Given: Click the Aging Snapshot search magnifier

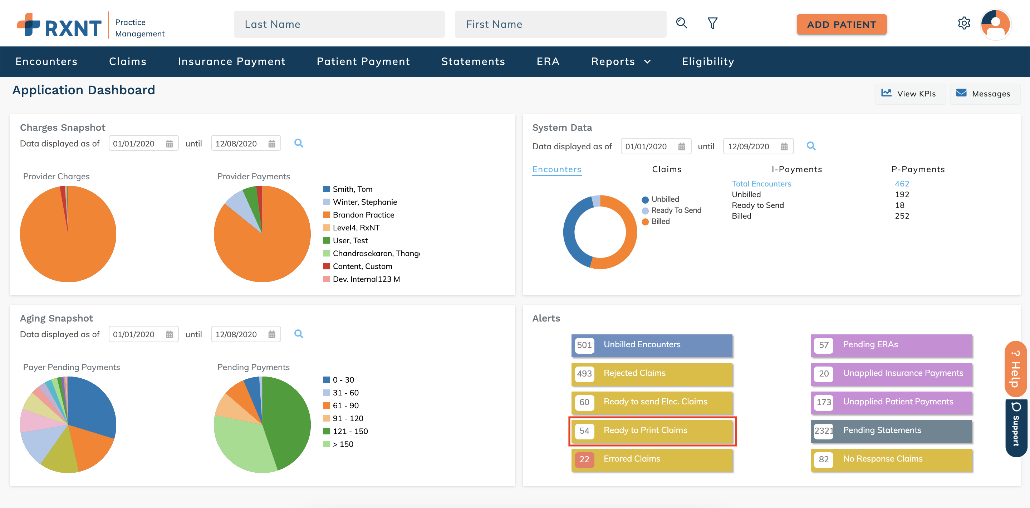Looking at the screenshot, I should pos(298,334).
